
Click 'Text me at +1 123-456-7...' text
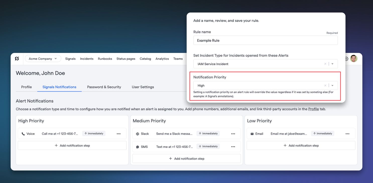pyautogui.click(x=174, y=147)
